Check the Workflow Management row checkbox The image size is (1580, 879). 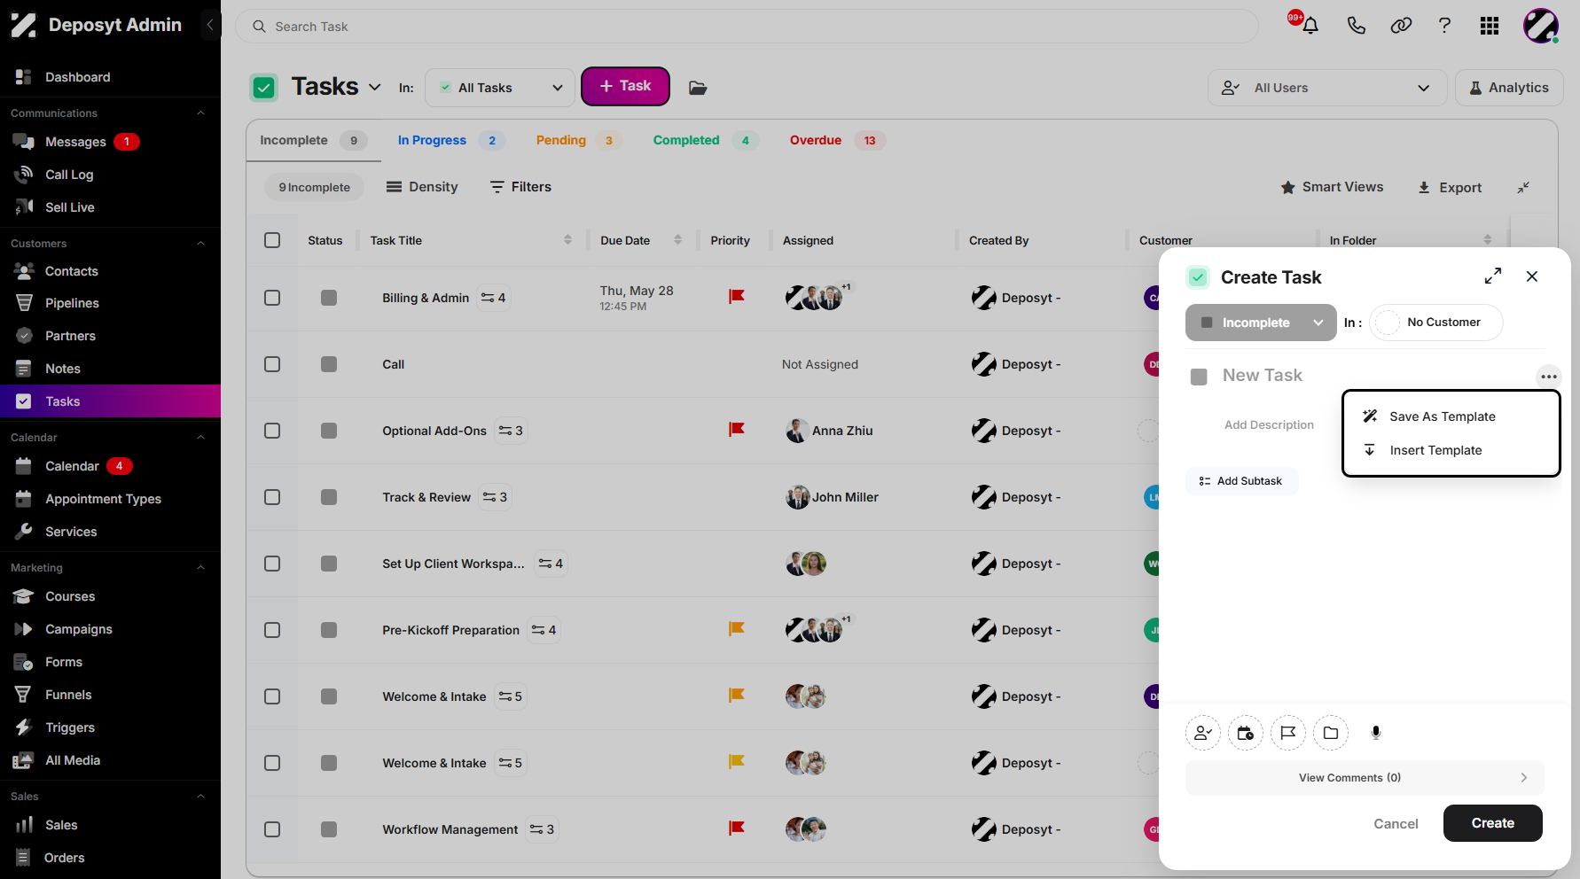click(272, 829)
